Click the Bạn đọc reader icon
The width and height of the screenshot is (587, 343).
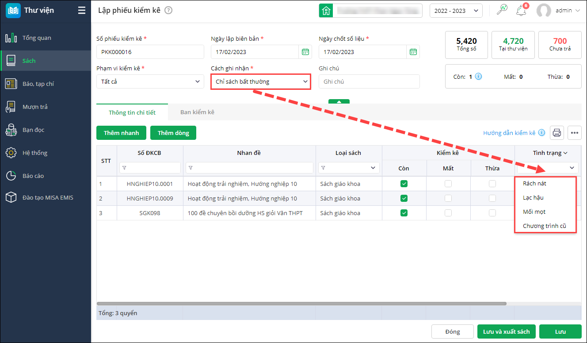click(x=11, y=130)
